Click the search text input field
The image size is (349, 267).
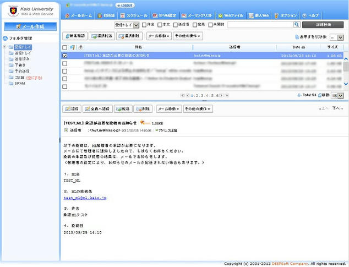[259, 25]
